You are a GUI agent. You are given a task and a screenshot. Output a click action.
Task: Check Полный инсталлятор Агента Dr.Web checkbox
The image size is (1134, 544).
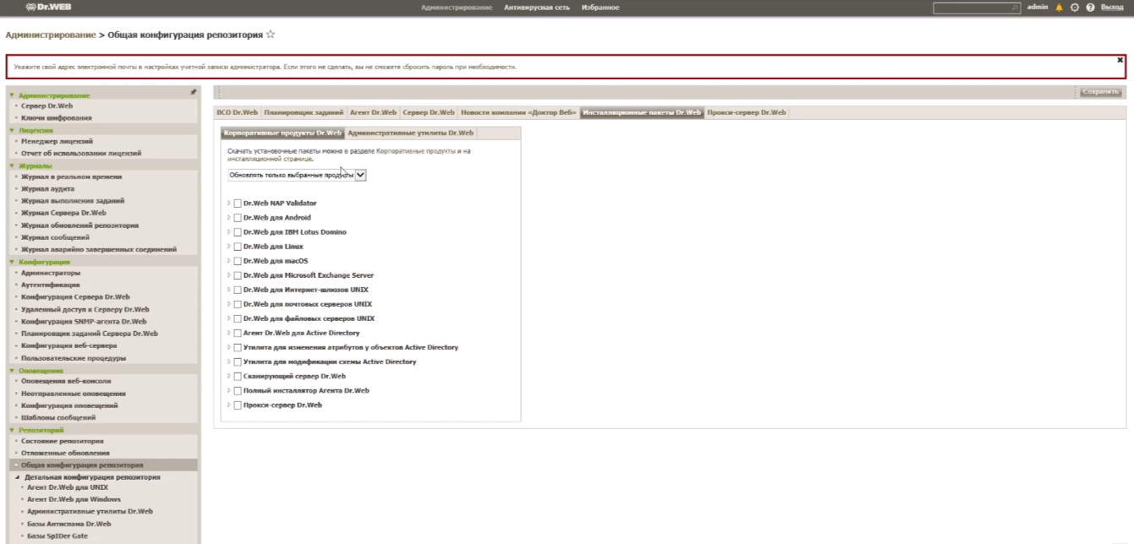(238, 391)
